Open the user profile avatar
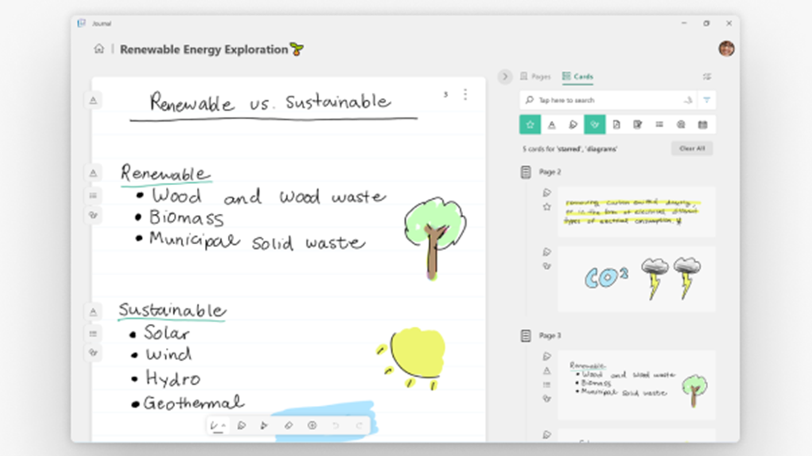The height and width of the screenshot is (456, 812). (726, 49)
